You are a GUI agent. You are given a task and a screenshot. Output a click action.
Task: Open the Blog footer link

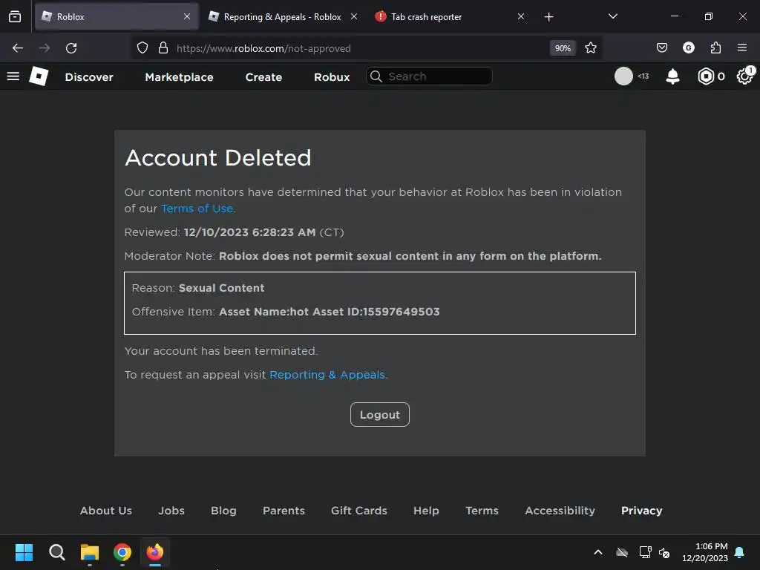(x=223, y=511)
